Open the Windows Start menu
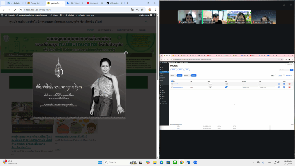Screen dimensions: 295x166 100,162
